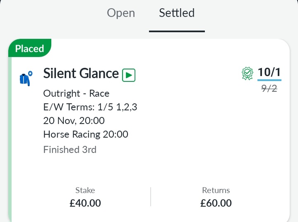Click the 20 Nov, 20:00 date line
Screen dimensions: 298x222
tap(74, 121)
